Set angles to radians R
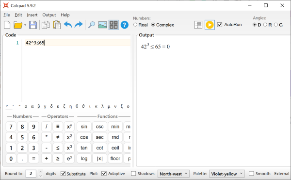291x180 pixels. coord(267,25)
